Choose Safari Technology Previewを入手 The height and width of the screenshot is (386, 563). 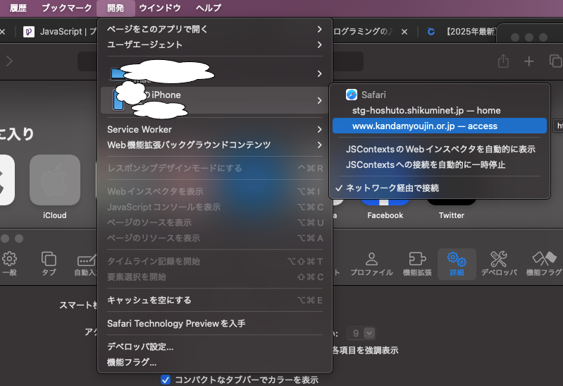(x=215, y=323)
